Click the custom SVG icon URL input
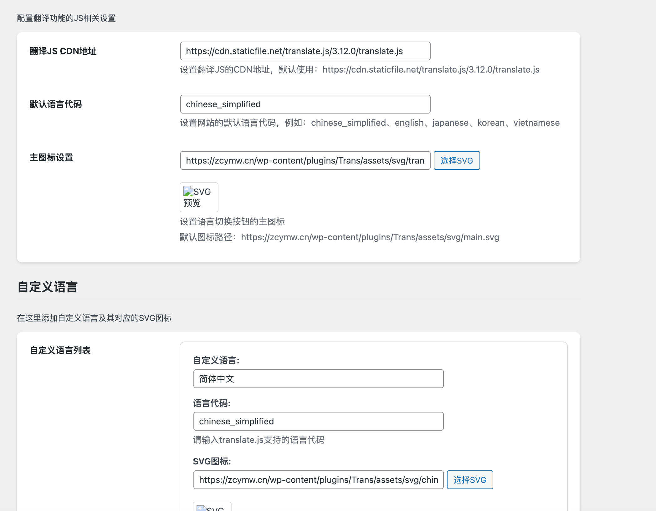Viewport: 656px width, 511px height. (x=318, y=479)
